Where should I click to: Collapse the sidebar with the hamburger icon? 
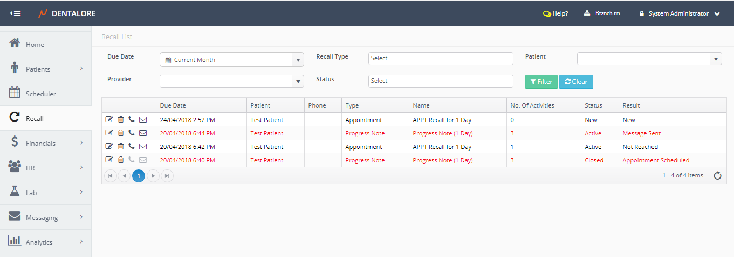coord(16,13)
